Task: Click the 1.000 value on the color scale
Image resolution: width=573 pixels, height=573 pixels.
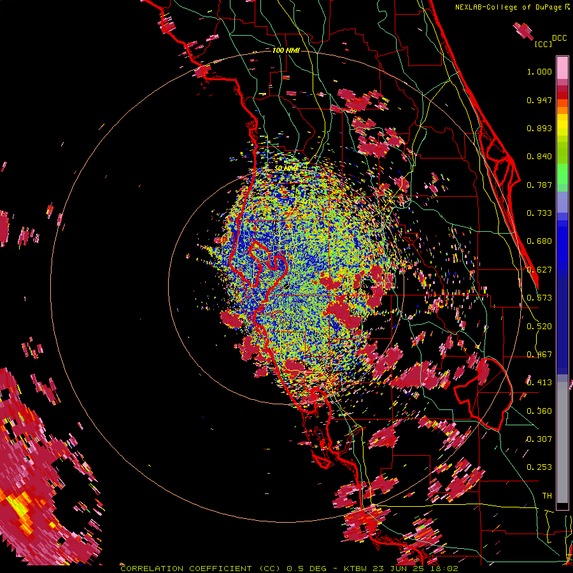Action: [539, 71]
